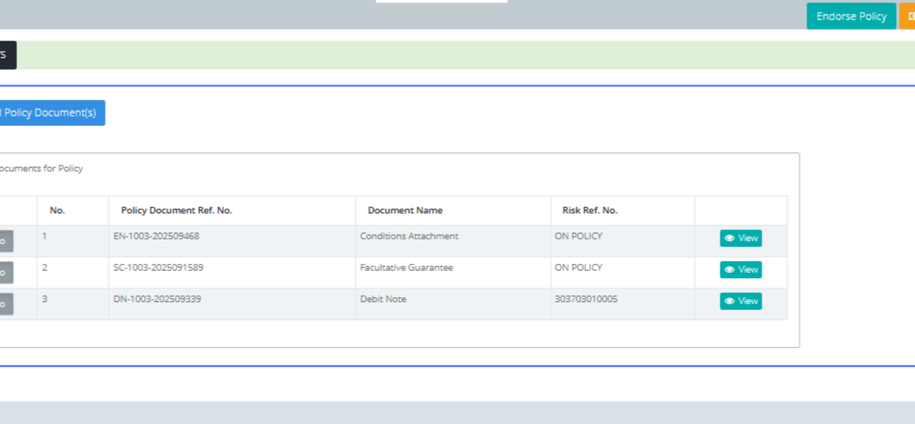Click the Policy Document Ref. No. column header
The width and height of the screenshot is (915, 424).
pyautogui.click(x=176, y=210)
